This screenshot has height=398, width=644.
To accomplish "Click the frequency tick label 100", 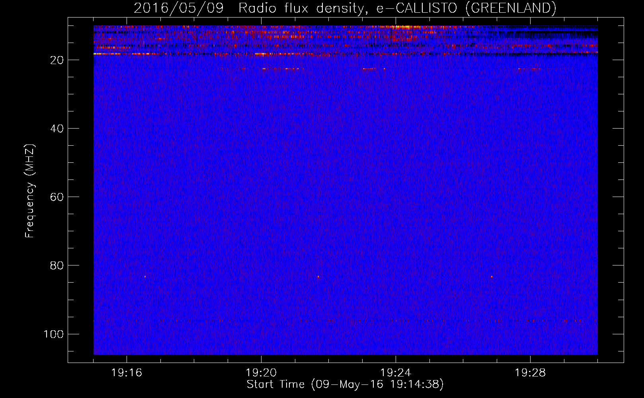I will pos(54,334).
